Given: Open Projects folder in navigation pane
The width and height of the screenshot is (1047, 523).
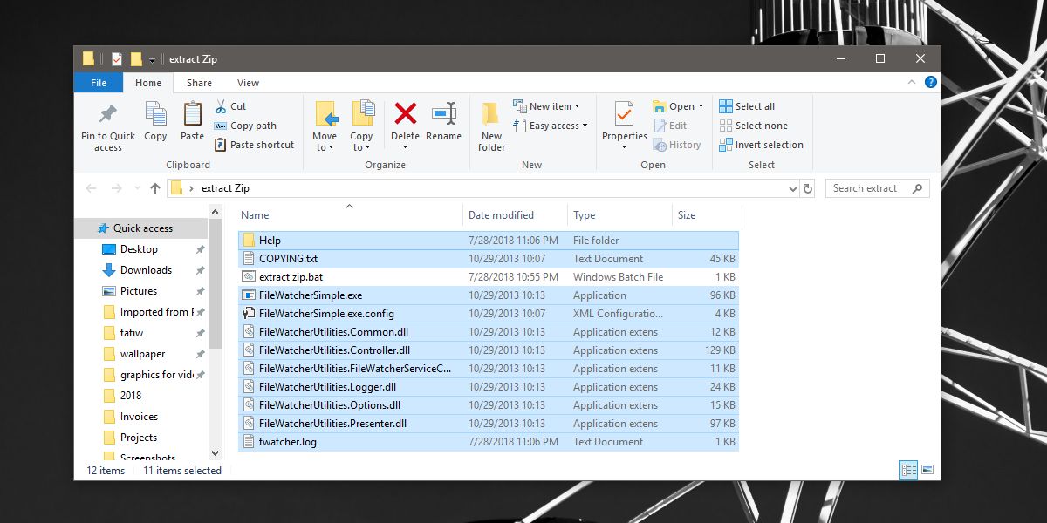Looking at the screenshot, I should (140, 438).
